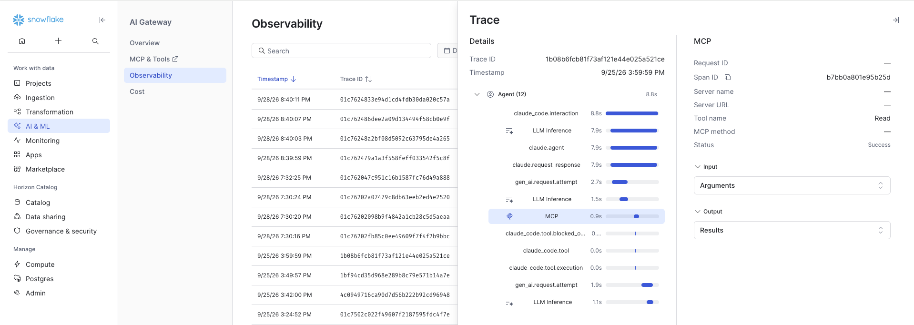Go to Monitoring in the sidebar
Screen dimensions: 914x325
click(59, 140)
